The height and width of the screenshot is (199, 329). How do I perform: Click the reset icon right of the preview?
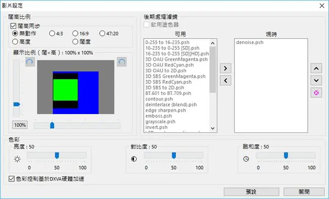pos(121,62)
